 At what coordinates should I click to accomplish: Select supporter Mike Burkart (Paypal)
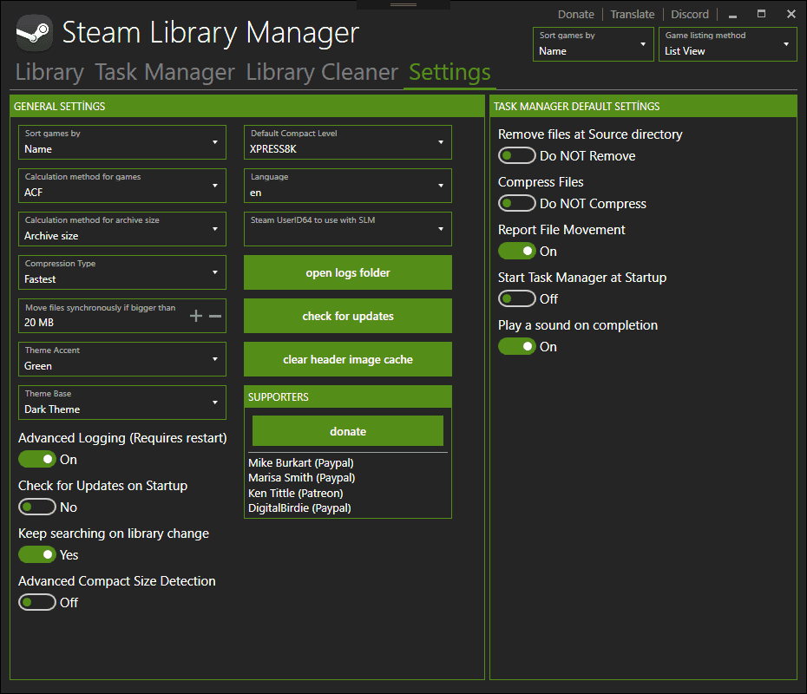300,462
